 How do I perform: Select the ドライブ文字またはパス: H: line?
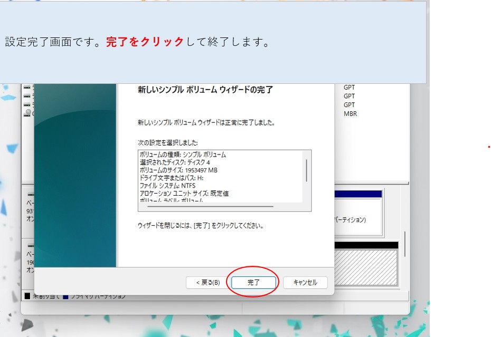[x=173, y=178]
